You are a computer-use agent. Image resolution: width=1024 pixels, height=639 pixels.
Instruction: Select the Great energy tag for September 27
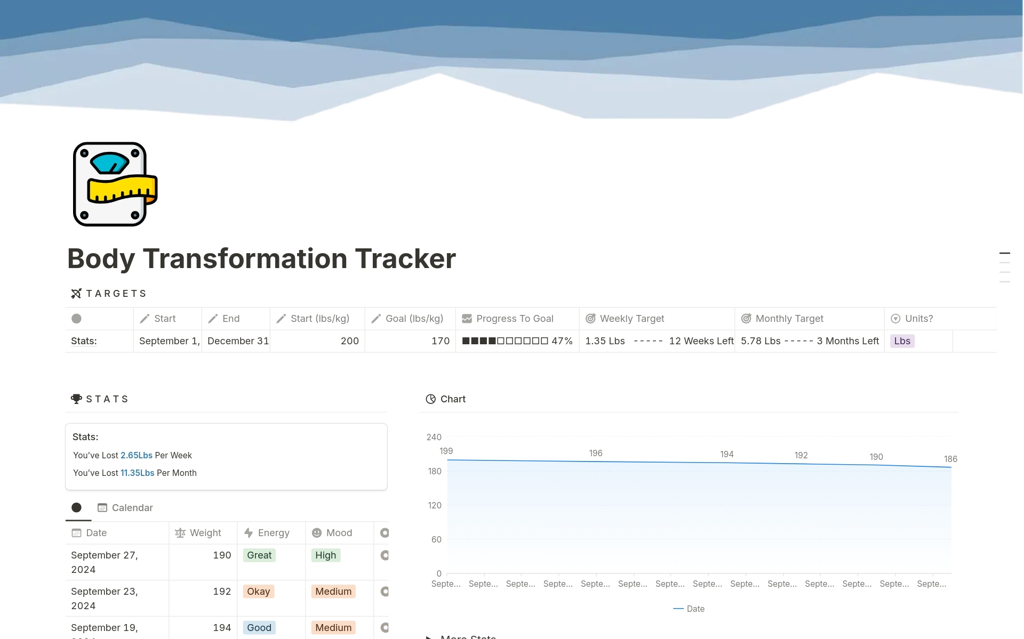pos(259,555)
